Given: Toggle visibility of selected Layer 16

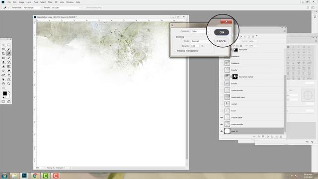Looking at the screenshot, I should [x=222, y=131].
